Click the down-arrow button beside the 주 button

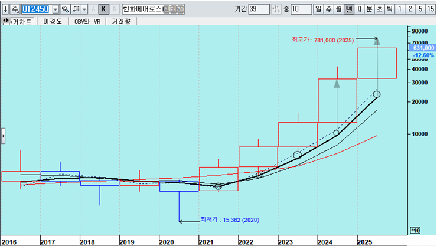pyautogui.click(x=5, y=9)
